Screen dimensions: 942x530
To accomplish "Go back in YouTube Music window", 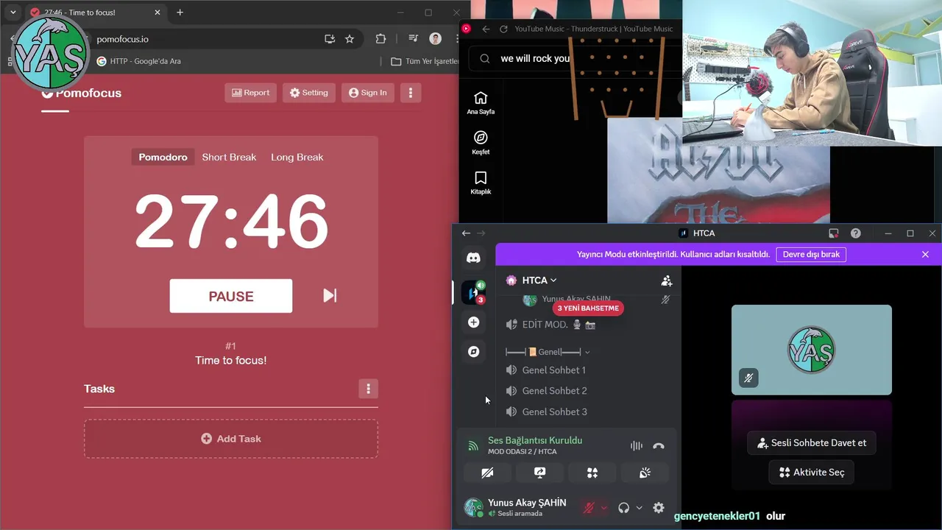I will [x=486, y=29].
